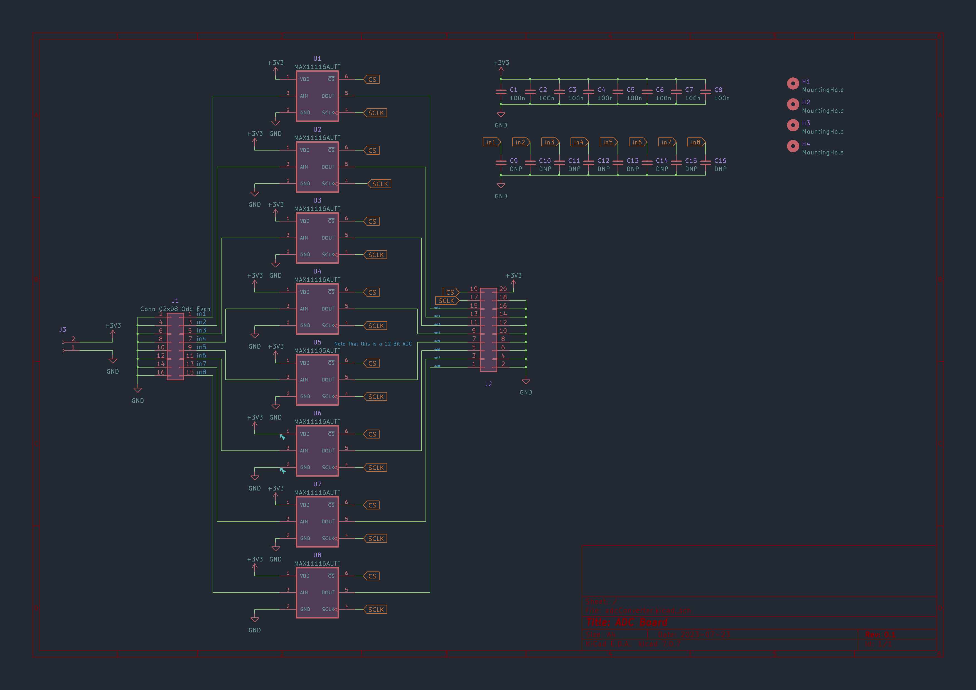The height and width of the screenshot is (690, 976).
Task: Select the in4 global label above C12
Action: [x=579, y=142]
